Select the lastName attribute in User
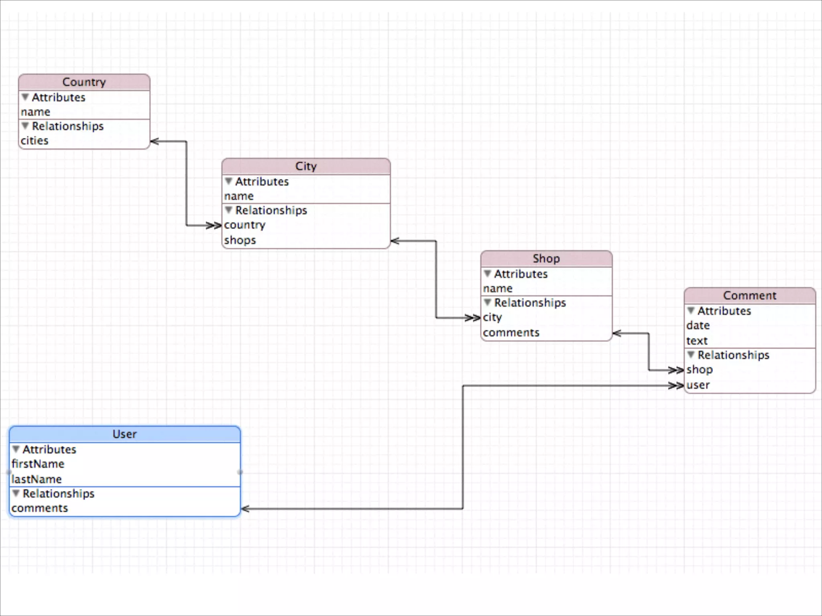The width and height of the screenshot is (822, 616). pyautogui.click(x=37, y=479)
